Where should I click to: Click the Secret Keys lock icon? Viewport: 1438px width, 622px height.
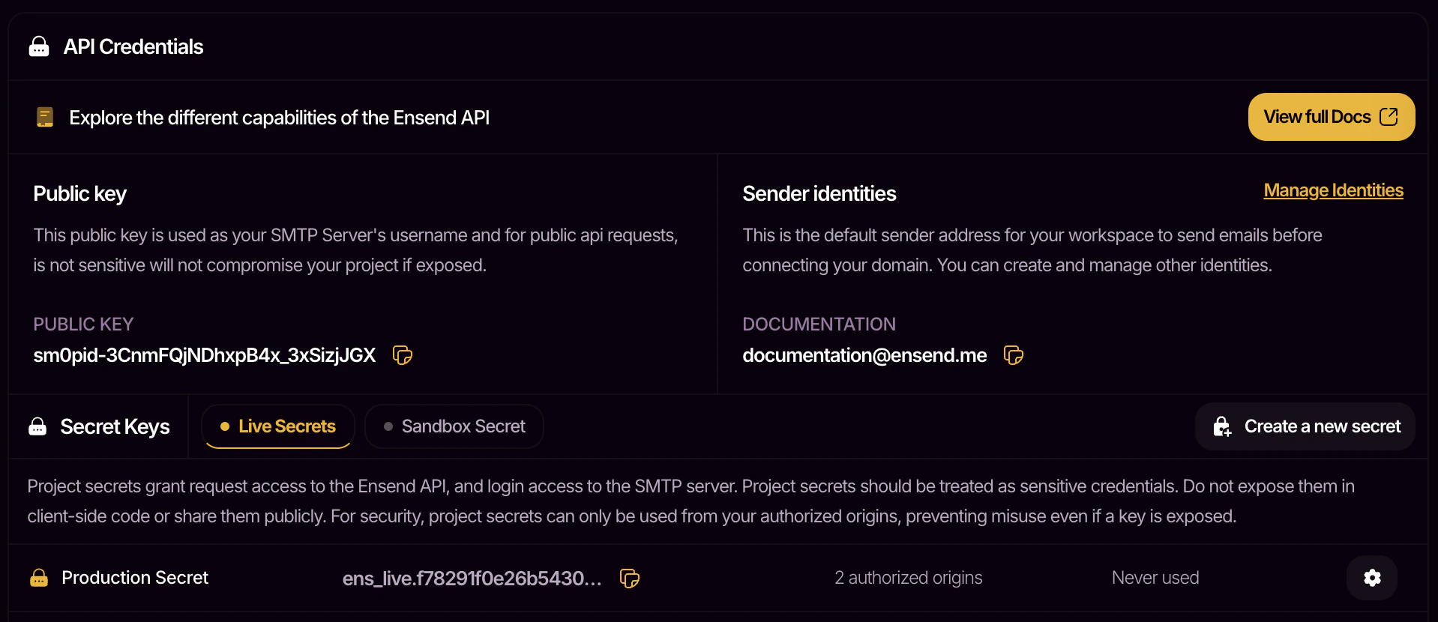pos(37,426)
